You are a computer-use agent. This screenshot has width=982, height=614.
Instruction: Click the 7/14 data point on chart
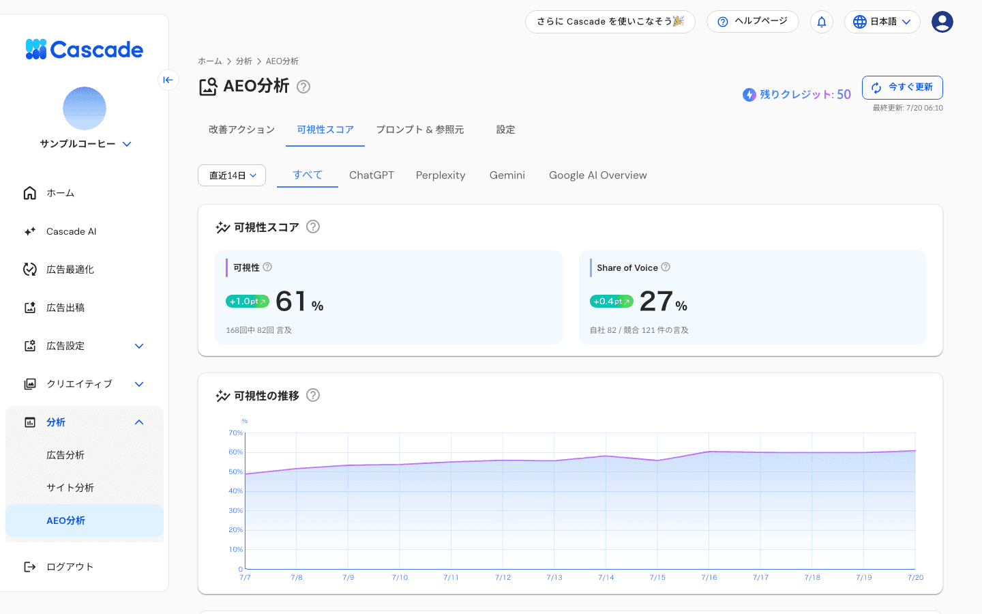[x=606, y=456]
